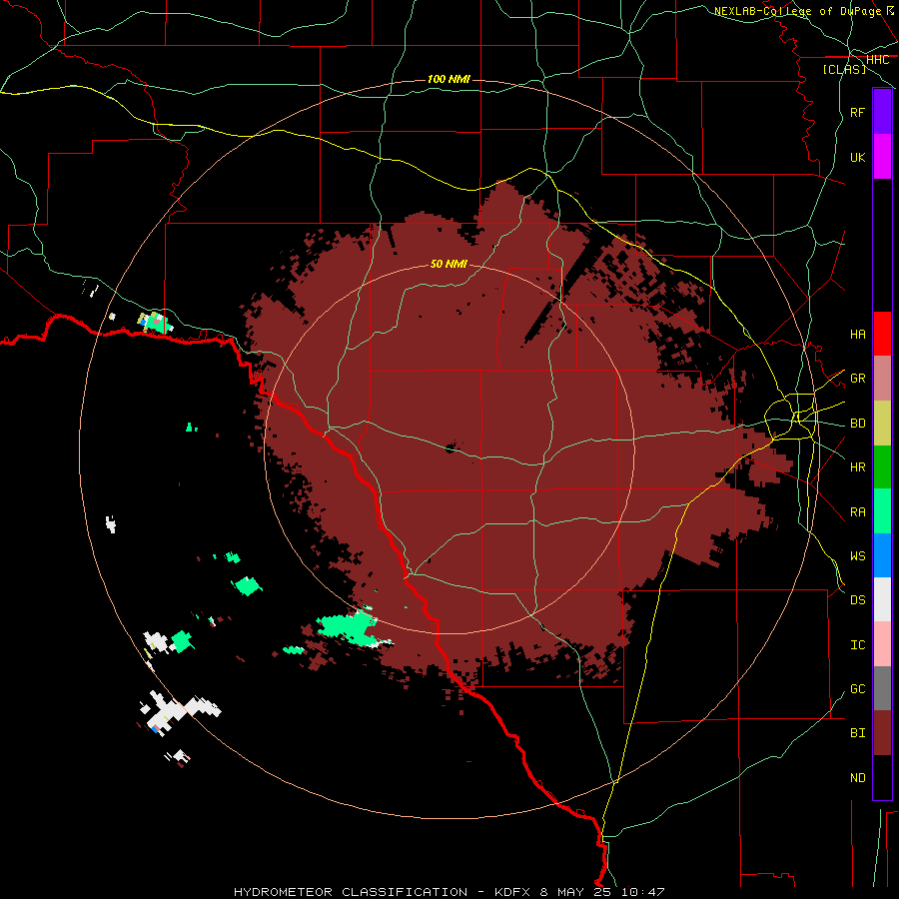This screenshot has width=899, height=899.
Task: Click the GR salmon legend swatch
Action: (882, 379)
